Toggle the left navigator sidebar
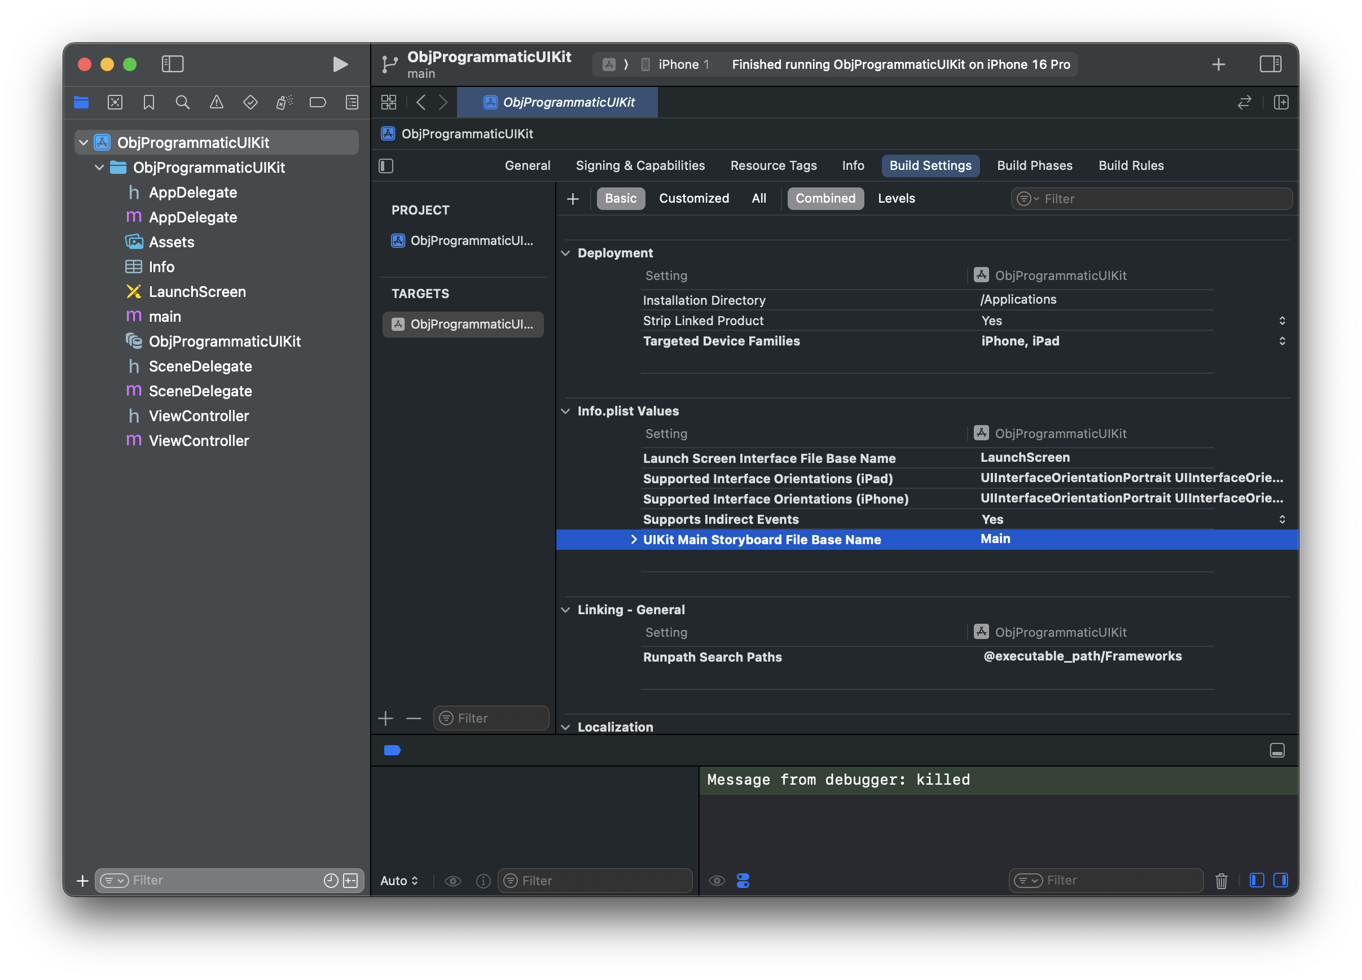 tap(172, 64)
